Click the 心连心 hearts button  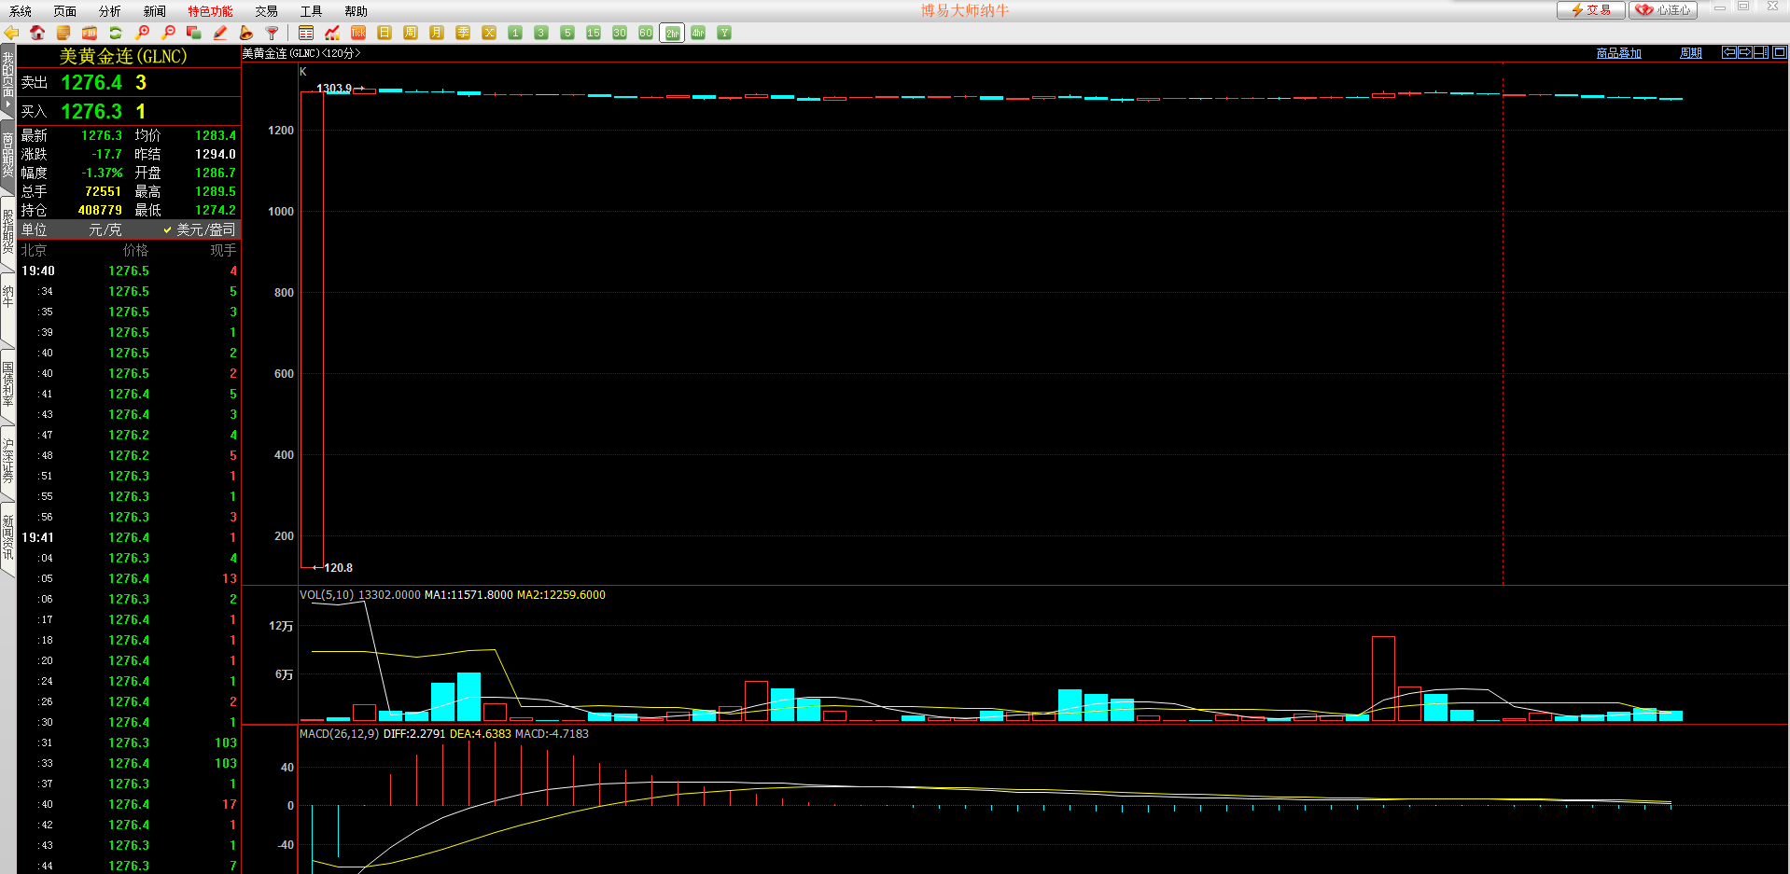(x=1663, y=10)
